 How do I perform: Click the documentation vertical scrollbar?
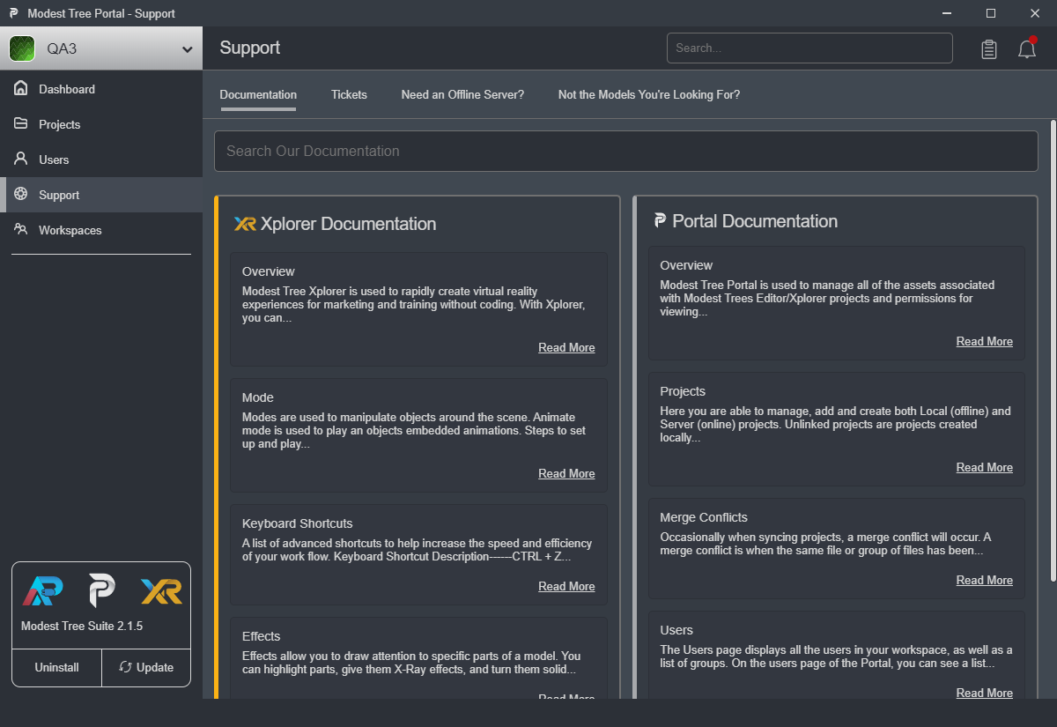tap(1053, 351)
